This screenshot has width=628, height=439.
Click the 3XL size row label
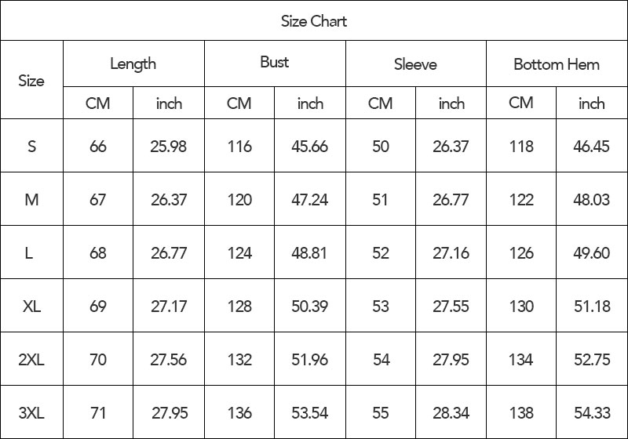[x=31, y=413]
